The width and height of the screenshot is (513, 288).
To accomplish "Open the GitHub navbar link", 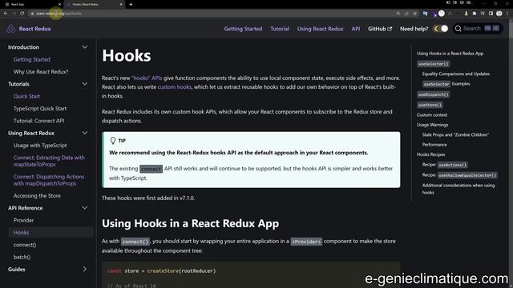I will (379, 29).
